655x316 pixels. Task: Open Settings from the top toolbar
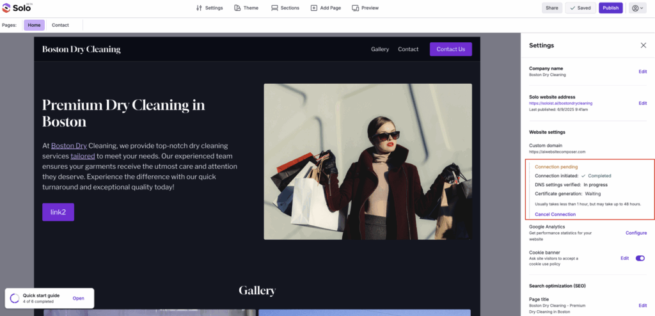pyautogui.click(x=209, y=8)
